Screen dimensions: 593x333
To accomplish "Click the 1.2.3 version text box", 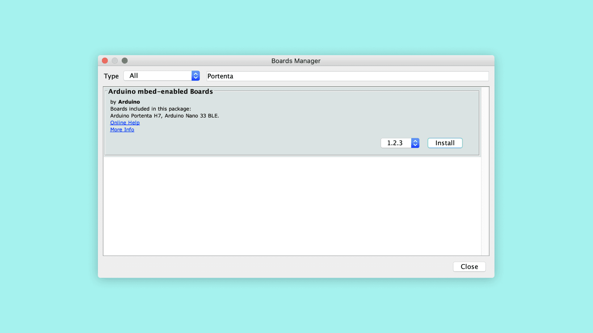I will (x=396, y=143).
